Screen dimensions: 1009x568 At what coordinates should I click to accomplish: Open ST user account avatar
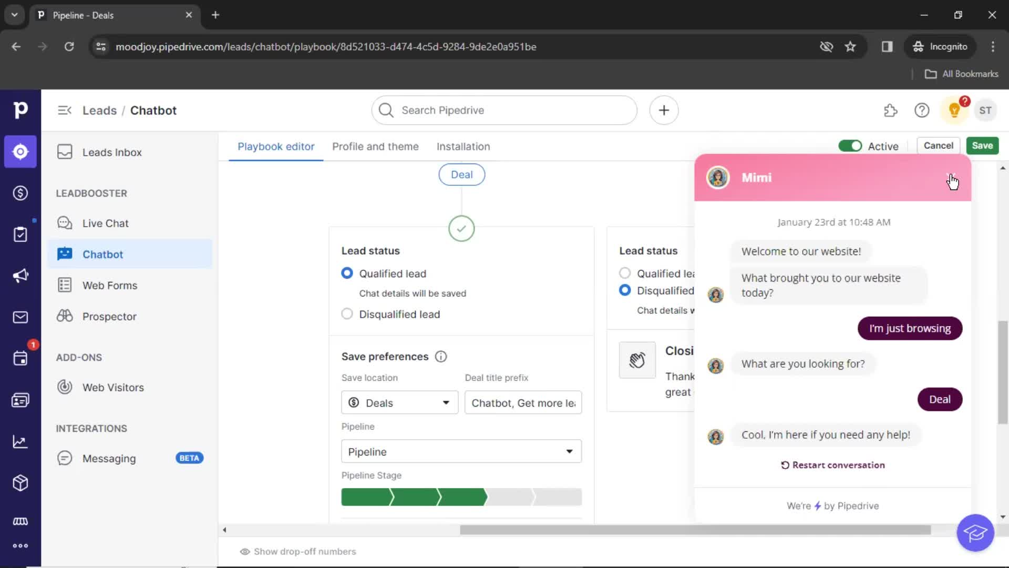[985, 110]
